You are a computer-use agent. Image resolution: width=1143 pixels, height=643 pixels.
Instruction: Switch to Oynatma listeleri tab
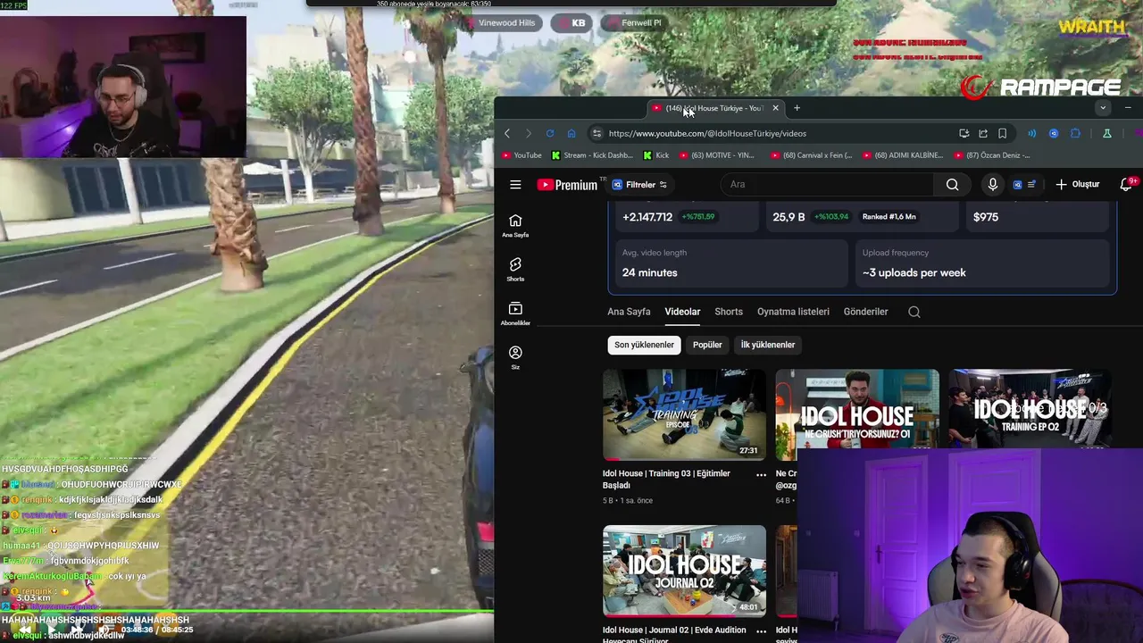793,312
